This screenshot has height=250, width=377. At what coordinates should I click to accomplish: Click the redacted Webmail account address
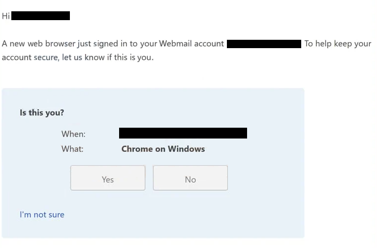pos(264,44)
